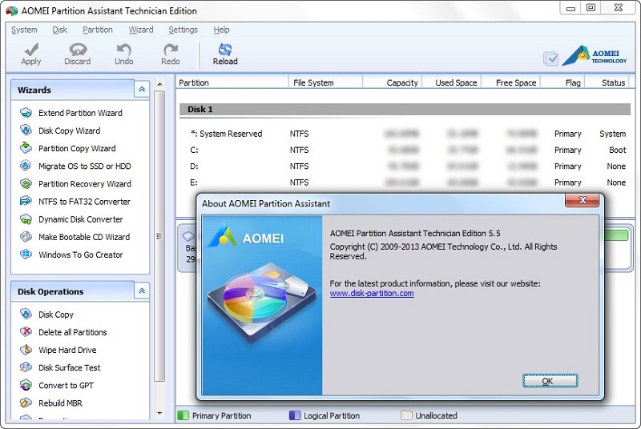Click the Undo arrow icon

124,50
